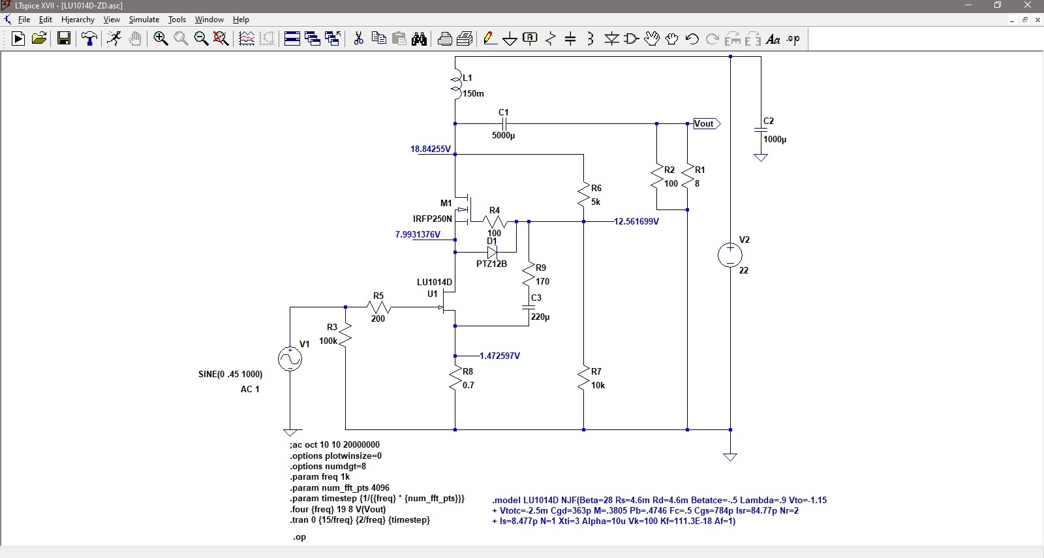The height and width of the screenshot is (558, 1044).
Task: Click the .options numdgt=8 directive
Action: pyautogui.click(x=328, y=466)
